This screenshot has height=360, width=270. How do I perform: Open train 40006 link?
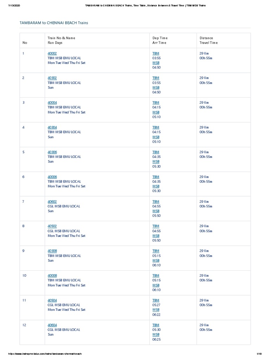click(52, 177)
